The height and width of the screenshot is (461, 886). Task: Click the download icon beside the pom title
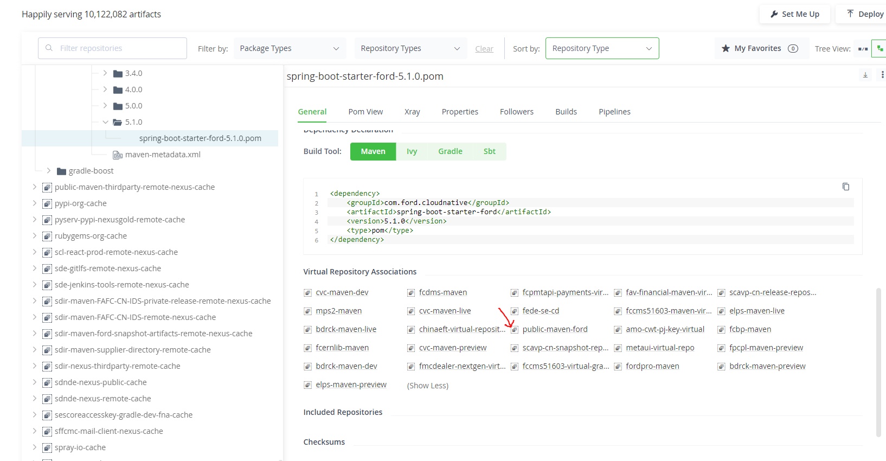coord(865,75)
